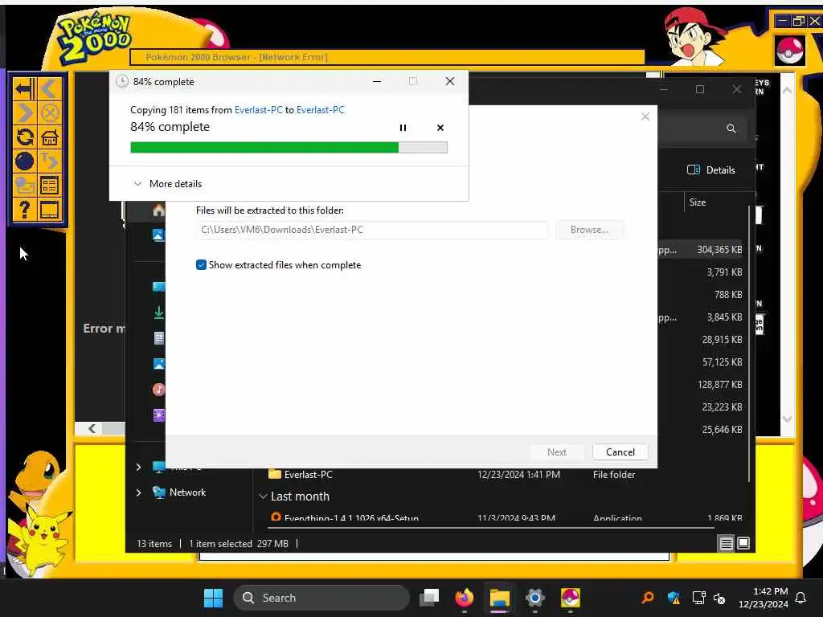This screenshot has height=617, width=823.
Task: Collapse the Last month group
Action: tap(263, 496)
